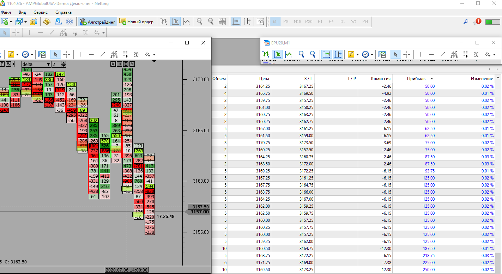
Task: Click the chart template icon in main toolbar
Action: [261, 22]
